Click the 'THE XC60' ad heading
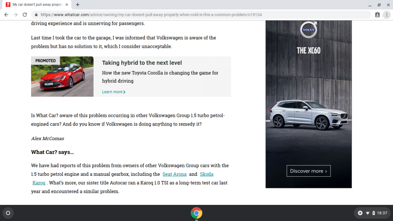Viewport: 393px width, 221px height. 309,51
